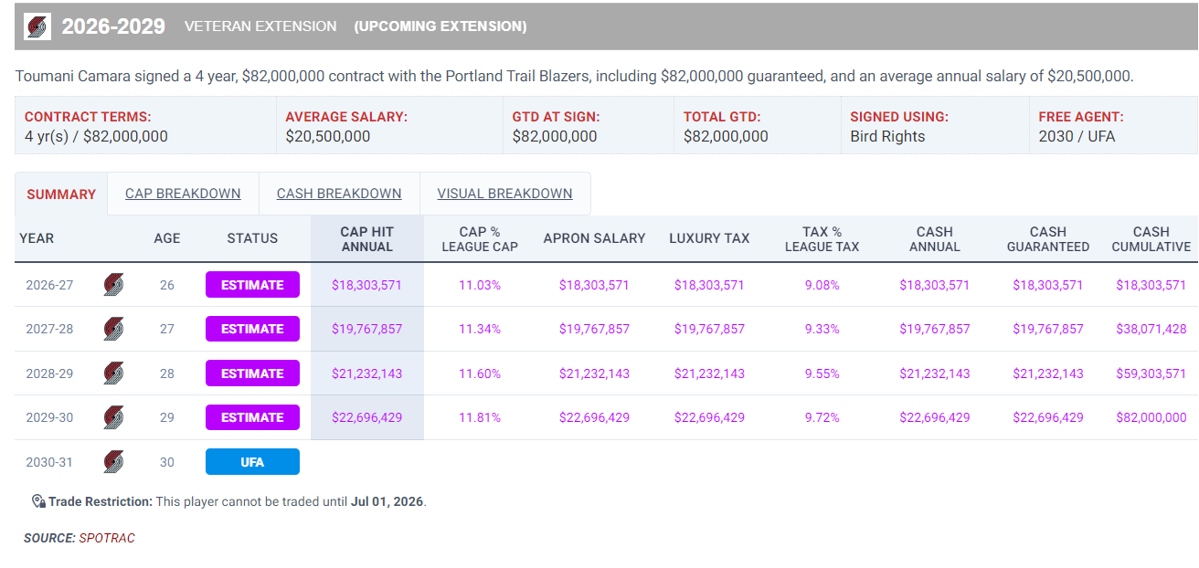Click the Trail Blazers logo in the header
Image resolution: width=1199 pixels, height=568 pixels.
37,26
